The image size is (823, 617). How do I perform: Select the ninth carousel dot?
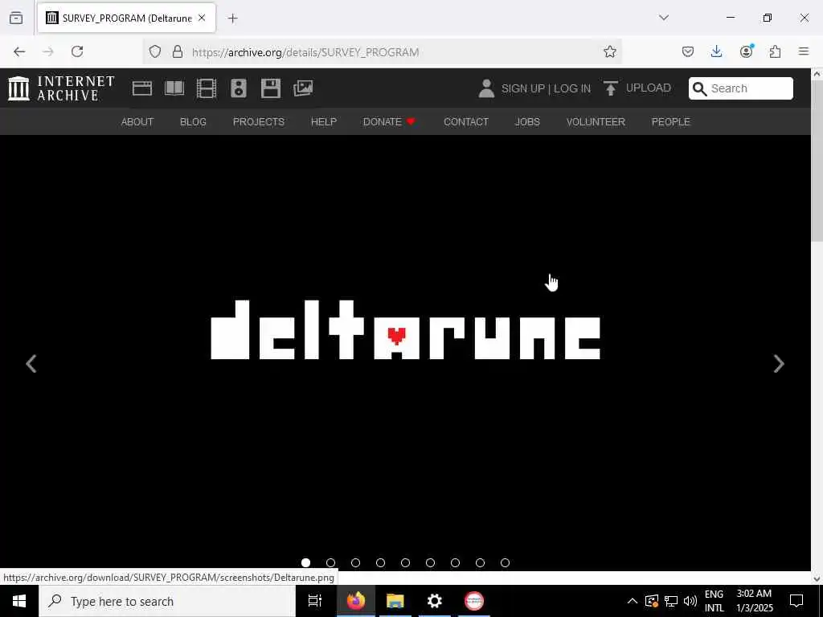point(505,563)
